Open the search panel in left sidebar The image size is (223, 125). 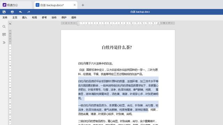click(x=4, y=26)
